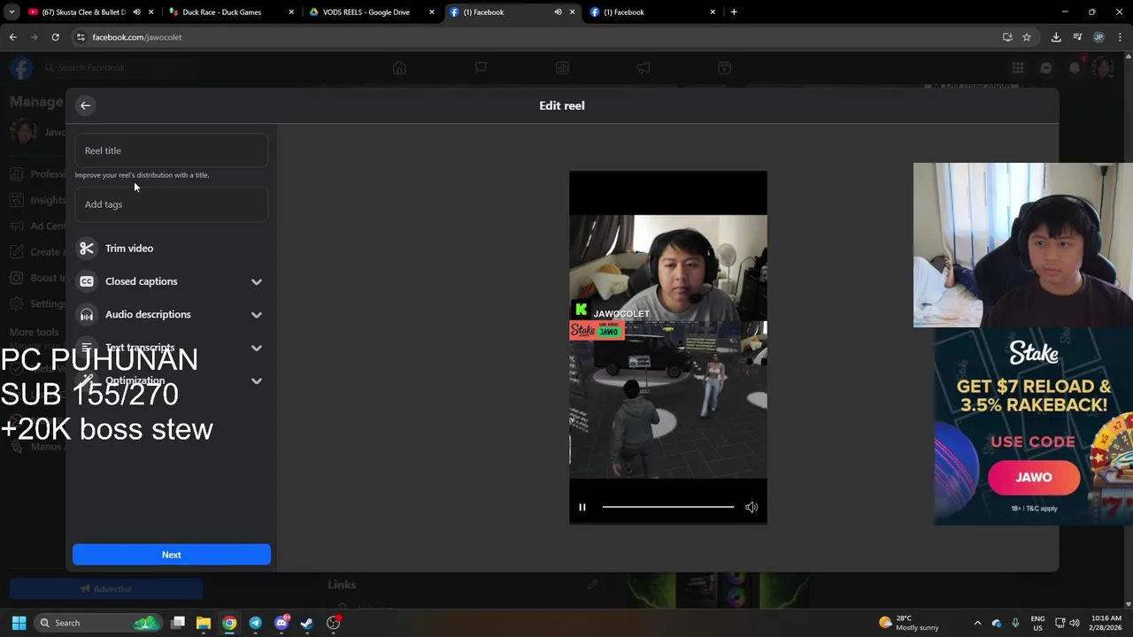Reload the Facebook page
Viewport: 1133px width, 637px height.
55,37
